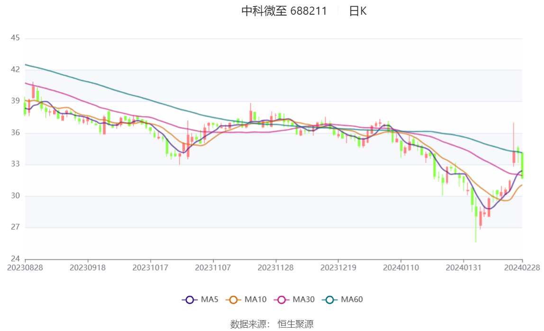Select the 20230828 date axis label

(25, 268)
